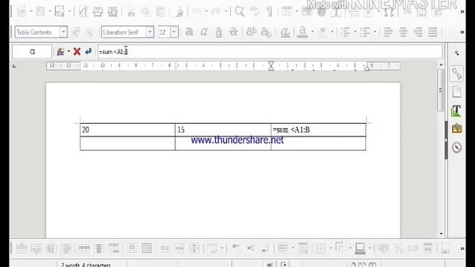Click the vertical scrollbar thumb
Image resolution: width=475 pixels, height=267 pixels.
(x=441, y=90)
